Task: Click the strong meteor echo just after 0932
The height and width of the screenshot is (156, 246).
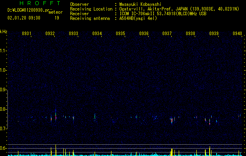Action: (56, 116)
